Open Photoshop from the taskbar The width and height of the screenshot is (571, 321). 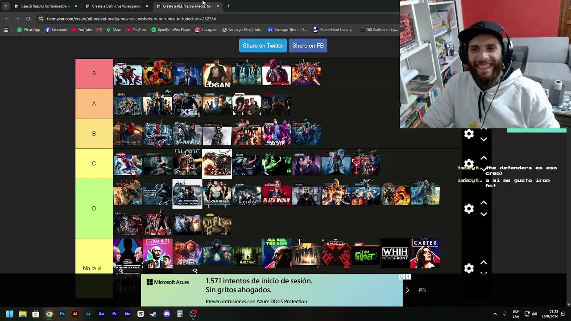tap(62, 314)
